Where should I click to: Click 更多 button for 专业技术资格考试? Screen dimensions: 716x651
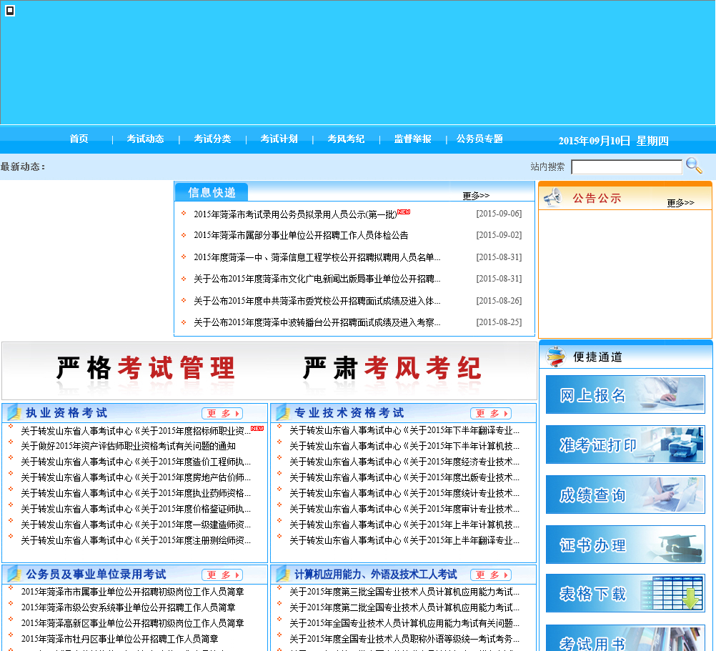click(491, 413)
